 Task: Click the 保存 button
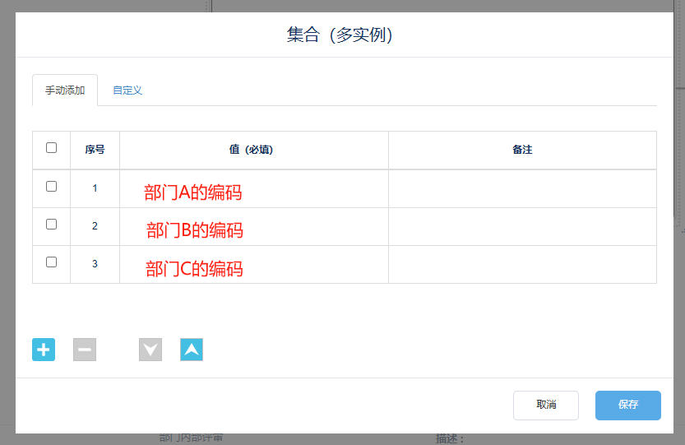tap(628, 405)
